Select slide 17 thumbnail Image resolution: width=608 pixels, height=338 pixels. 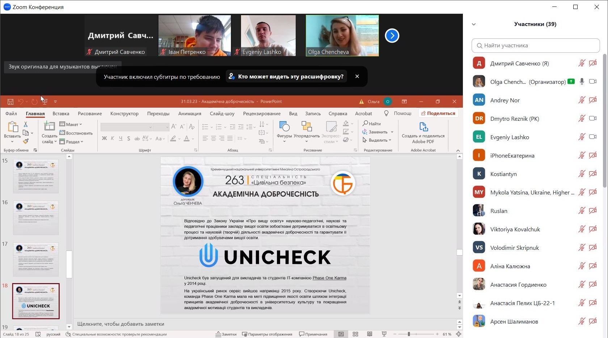(x=36, y=260)
